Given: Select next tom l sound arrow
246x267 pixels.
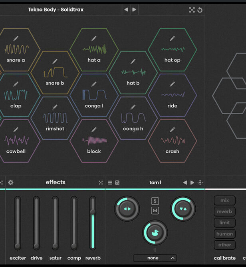Looking at the screenshot, I should pos(192,183).
